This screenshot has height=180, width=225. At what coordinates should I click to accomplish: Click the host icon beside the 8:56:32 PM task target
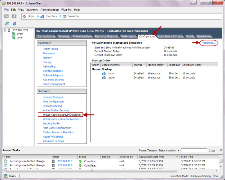pos(53,161)
